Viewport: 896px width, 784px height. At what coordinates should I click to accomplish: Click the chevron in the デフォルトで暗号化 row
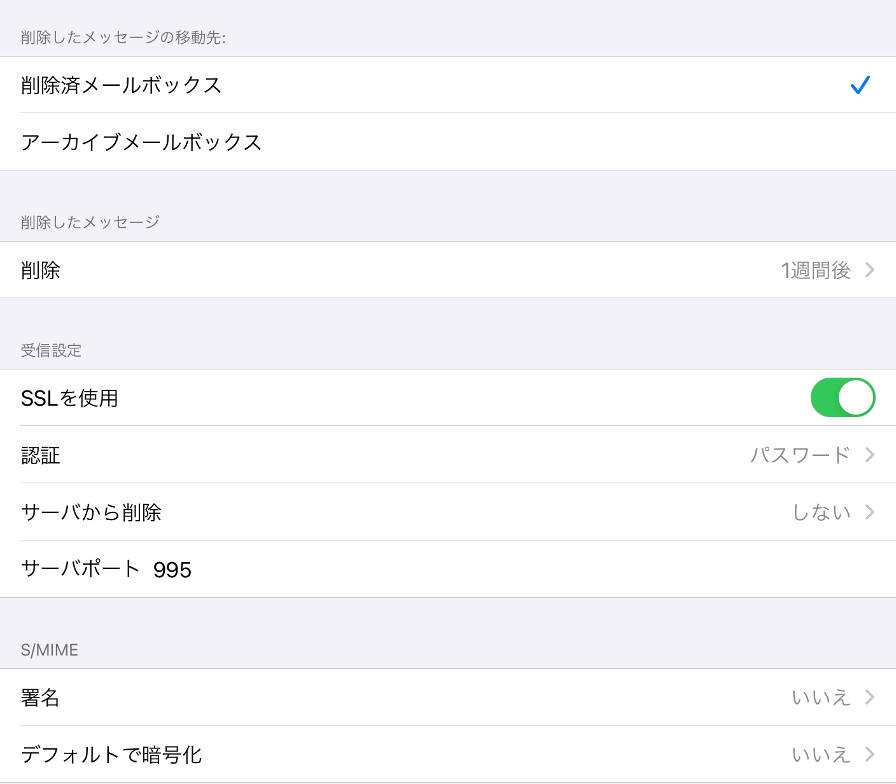point(870,755)
